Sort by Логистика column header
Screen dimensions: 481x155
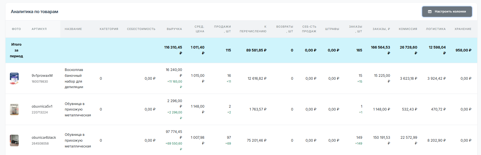tap(436, 29)
